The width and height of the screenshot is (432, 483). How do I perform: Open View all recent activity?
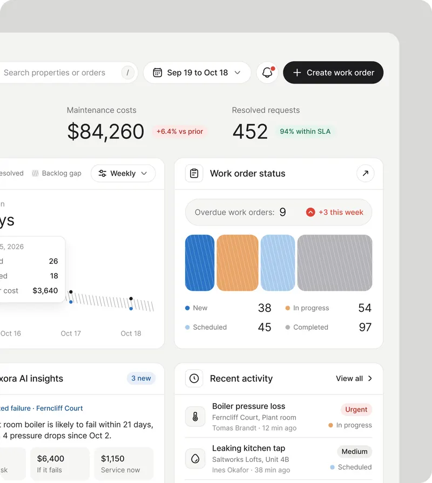click(354, 378)
